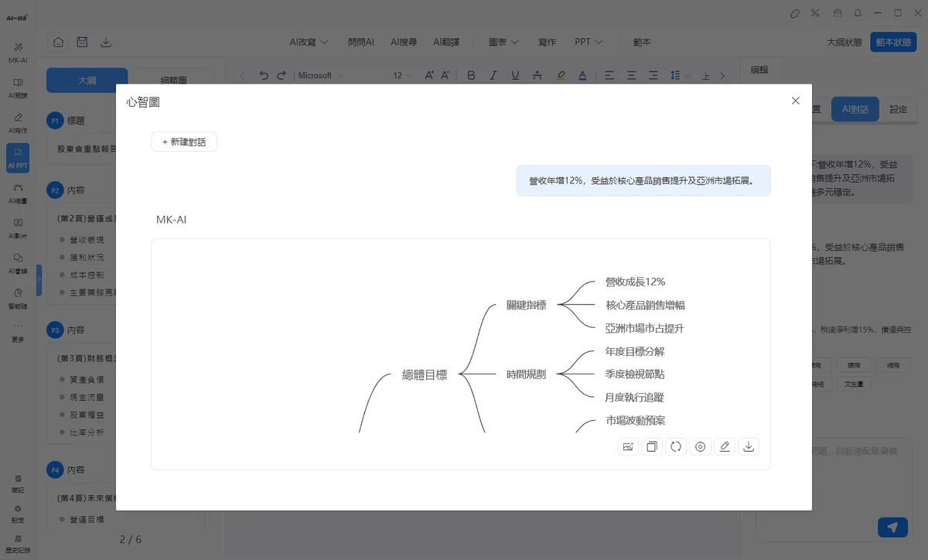The image size is (928, 560).
Task: Open the 問問AI menu item
Action: click(361, 42)
